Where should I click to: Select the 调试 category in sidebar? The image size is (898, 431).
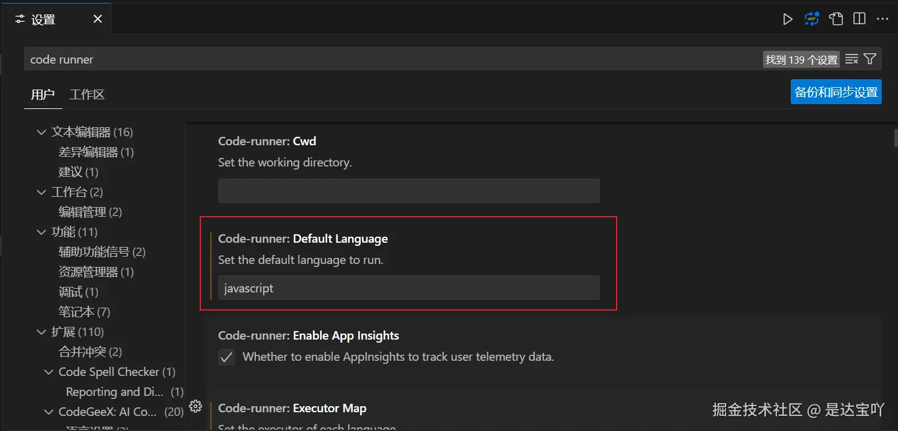coord(77,292)
